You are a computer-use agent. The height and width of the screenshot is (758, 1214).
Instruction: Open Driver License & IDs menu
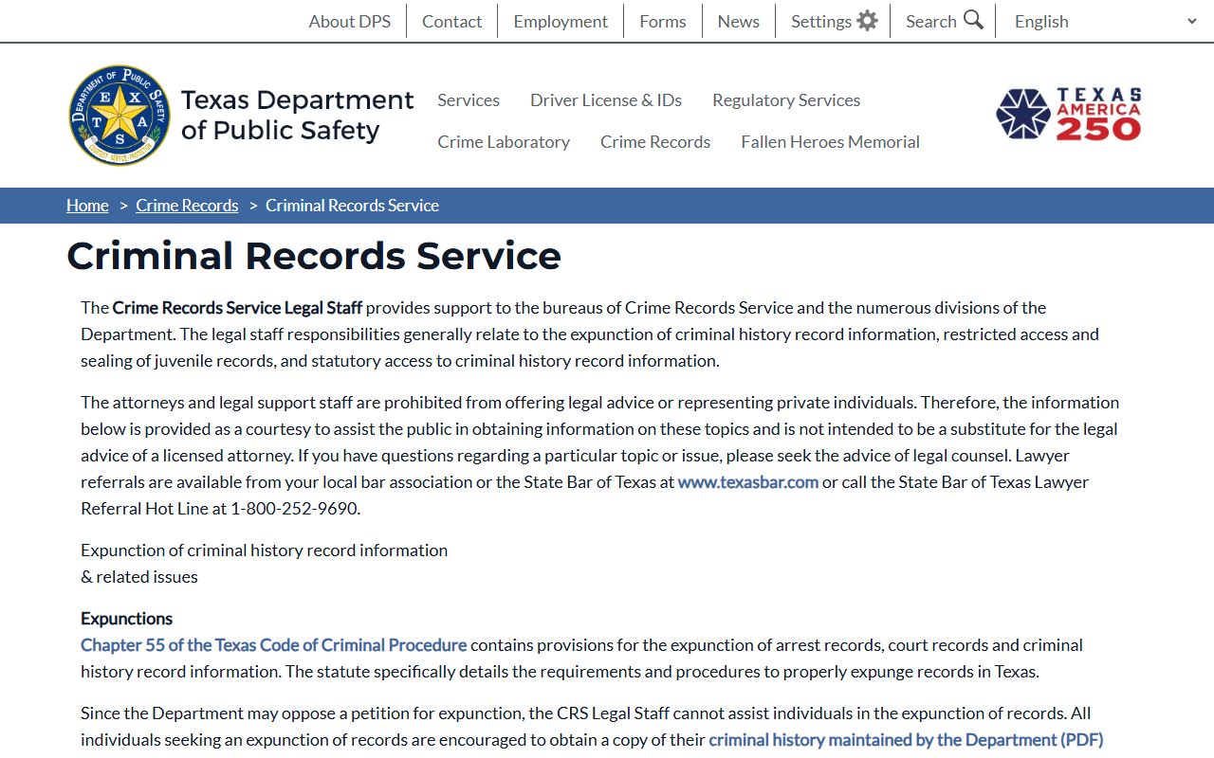(x=606, y=99)
